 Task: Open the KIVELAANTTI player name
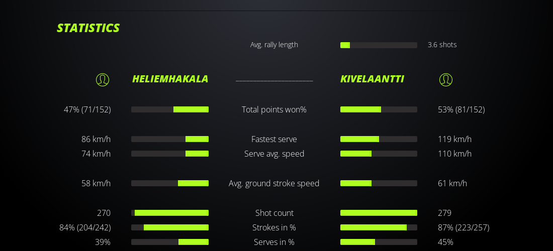[372, 79]
